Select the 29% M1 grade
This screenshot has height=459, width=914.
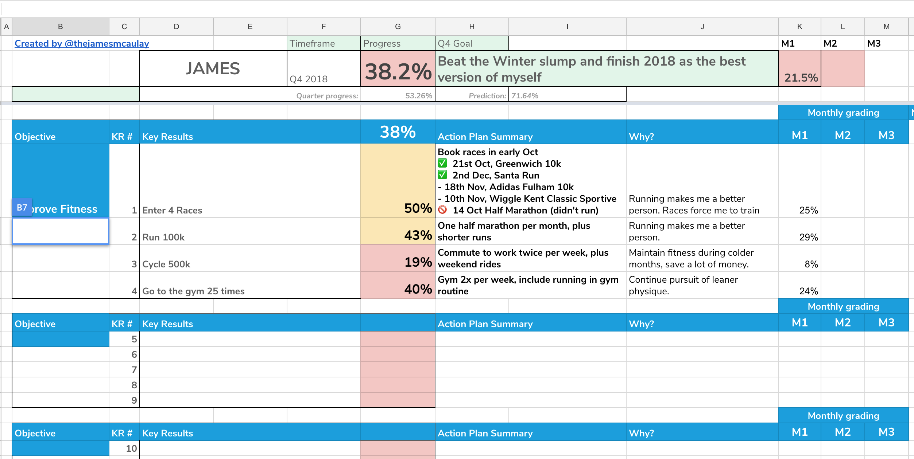tap(800, 231)
